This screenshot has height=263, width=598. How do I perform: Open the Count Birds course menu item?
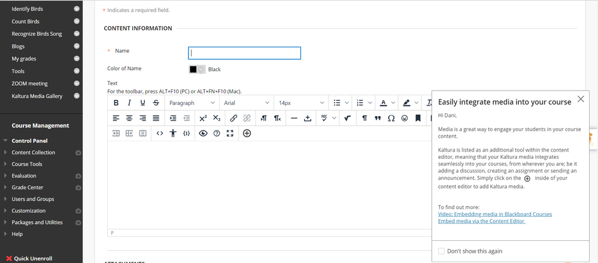click(x=26, y=22)
